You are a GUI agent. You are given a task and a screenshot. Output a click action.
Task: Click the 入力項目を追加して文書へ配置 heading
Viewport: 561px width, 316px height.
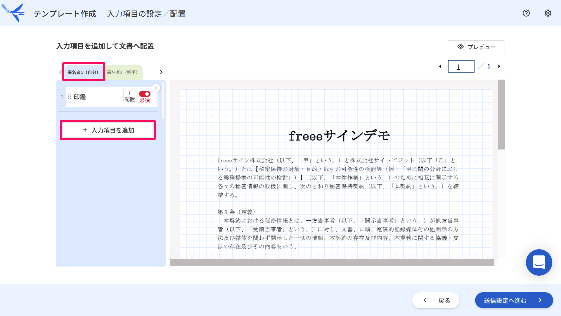pos(105,46)
